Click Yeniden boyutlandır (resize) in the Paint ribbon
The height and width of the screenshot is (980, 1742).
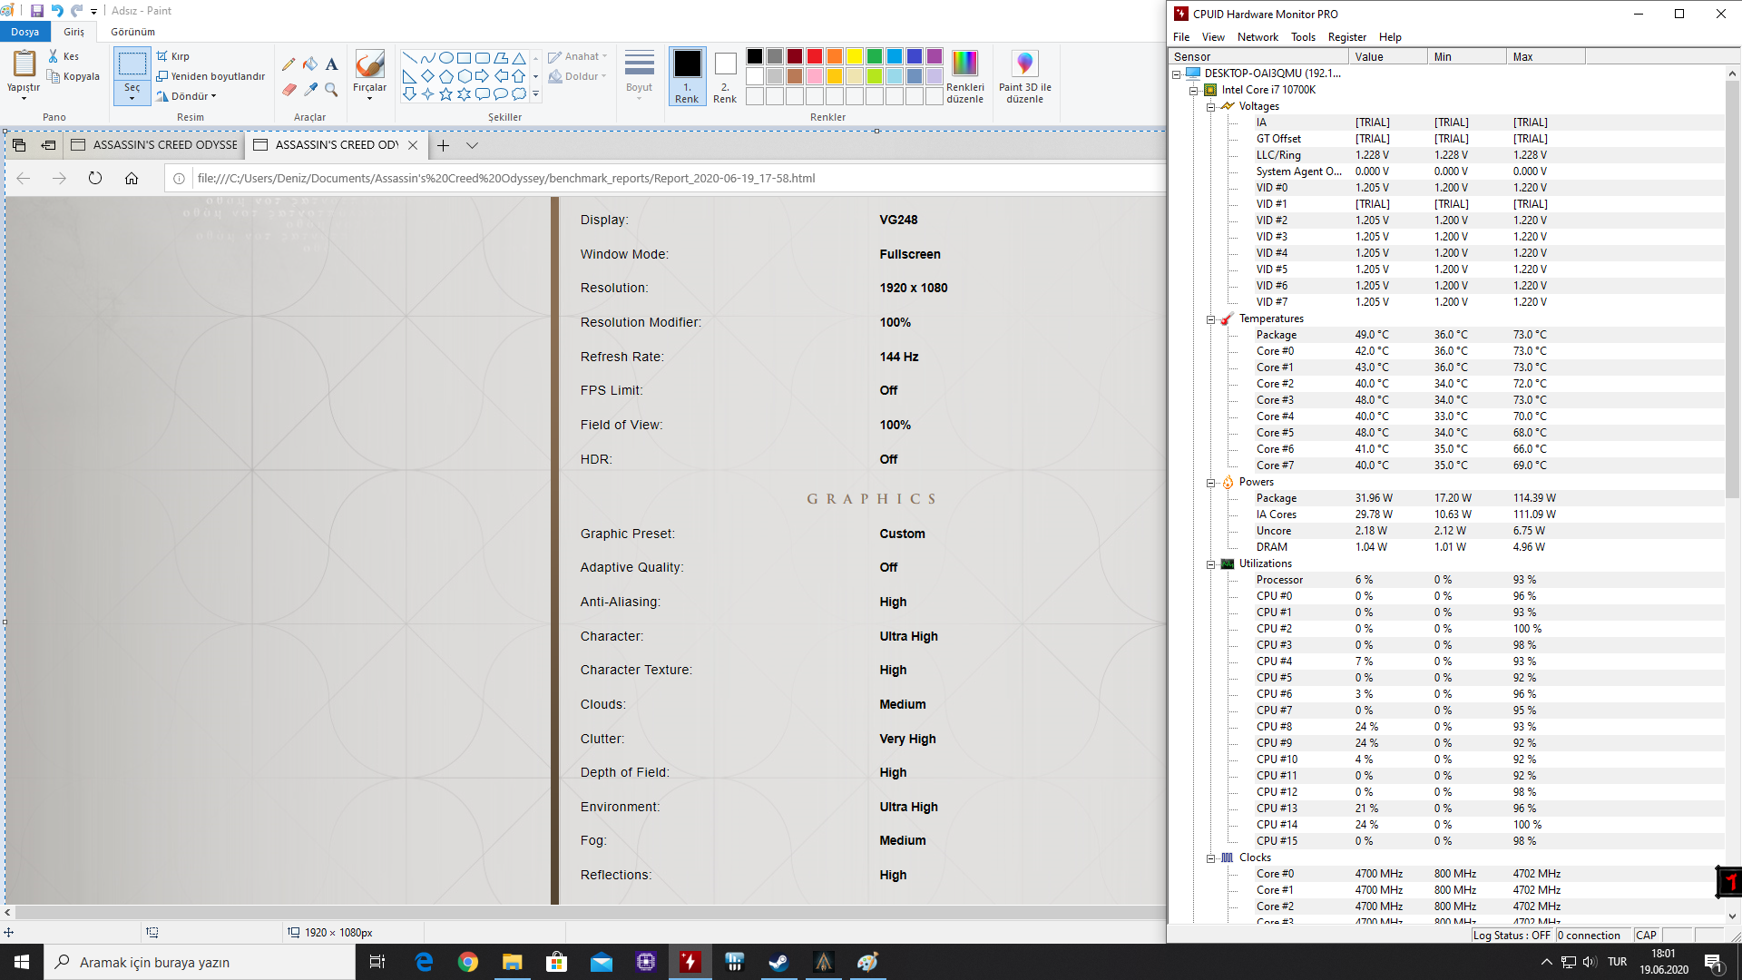coord(210,76)
